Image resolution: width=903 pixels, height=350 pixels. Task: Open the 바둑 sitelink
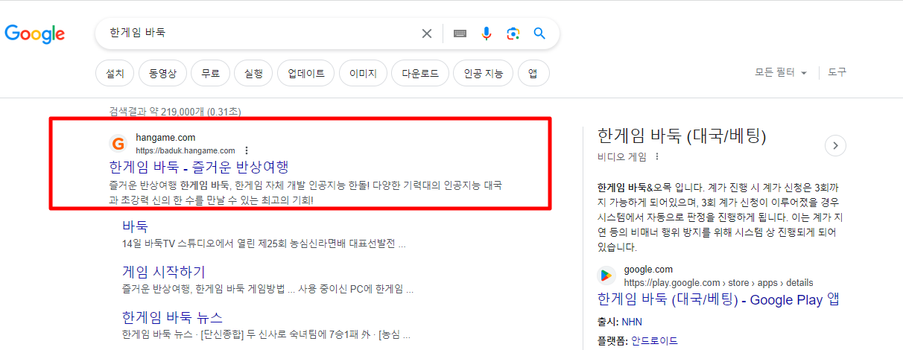click(x=135, y=226)
